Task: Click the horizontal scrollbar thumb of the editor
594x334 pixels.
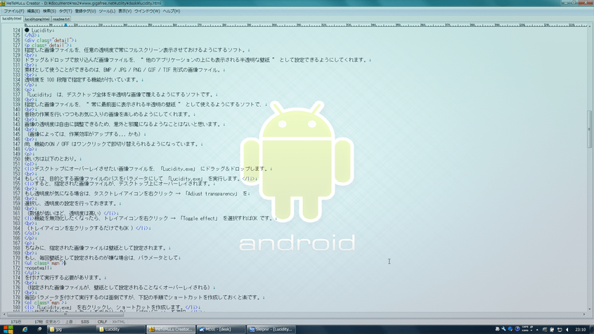Action: coord(65,314)
